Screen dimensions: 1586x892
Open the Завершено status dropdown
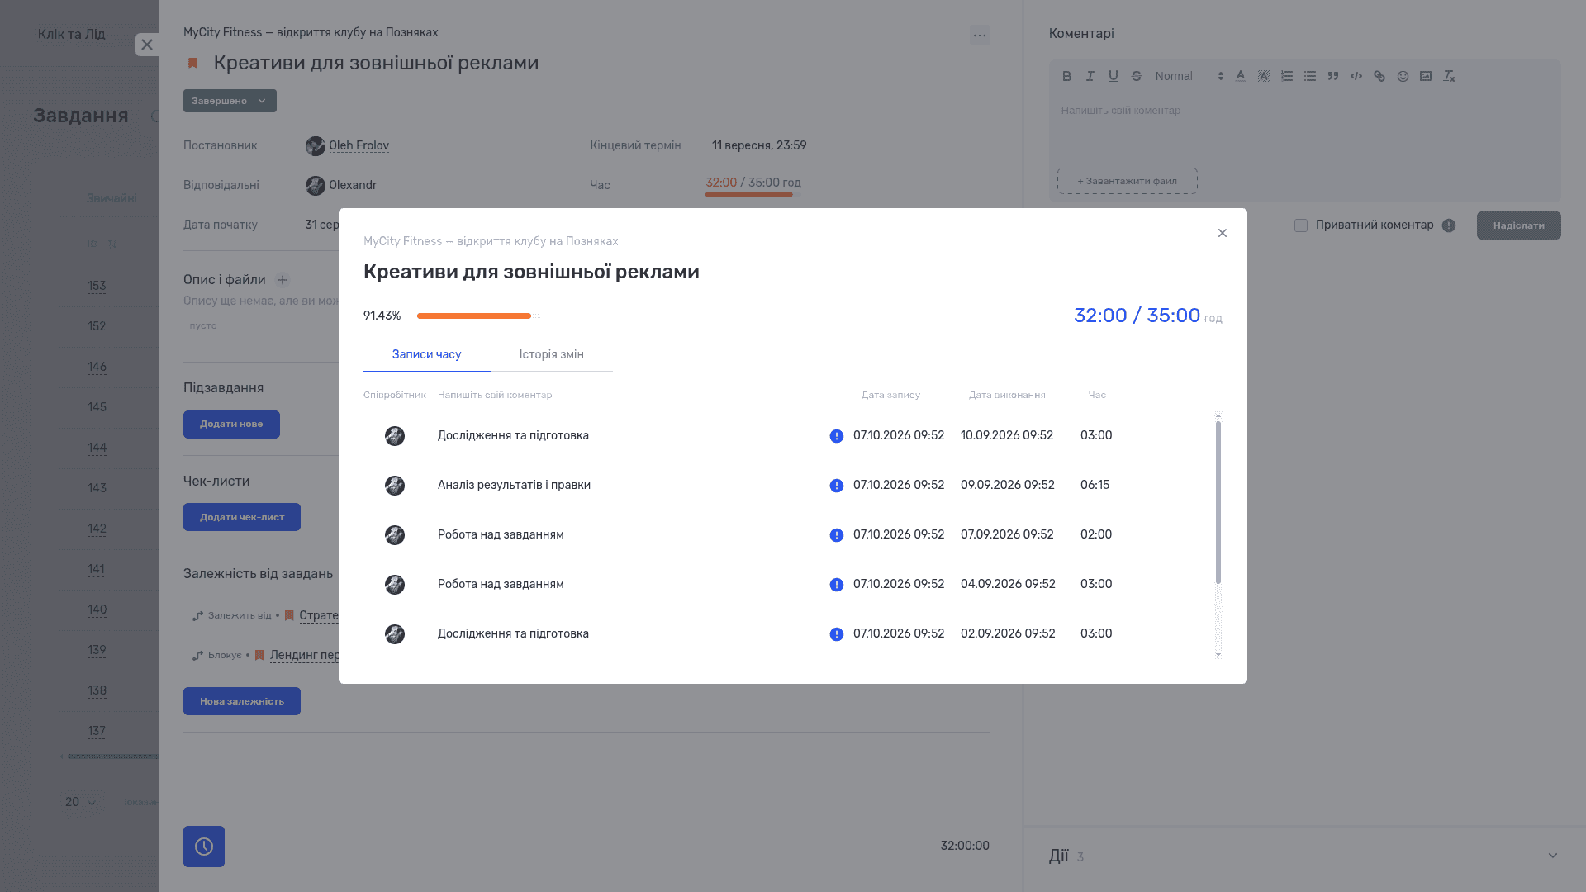click(x=230, y=101)
